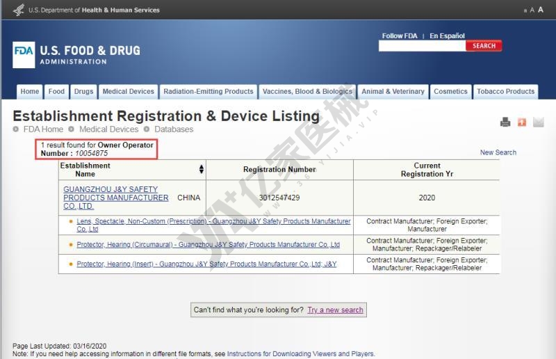
Task: Open the Medical Devices tab
Action: tap(128, 92)
